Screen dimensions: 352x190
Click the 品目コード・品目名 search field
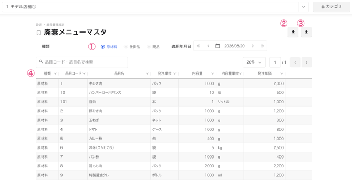(x=82, y=62)
